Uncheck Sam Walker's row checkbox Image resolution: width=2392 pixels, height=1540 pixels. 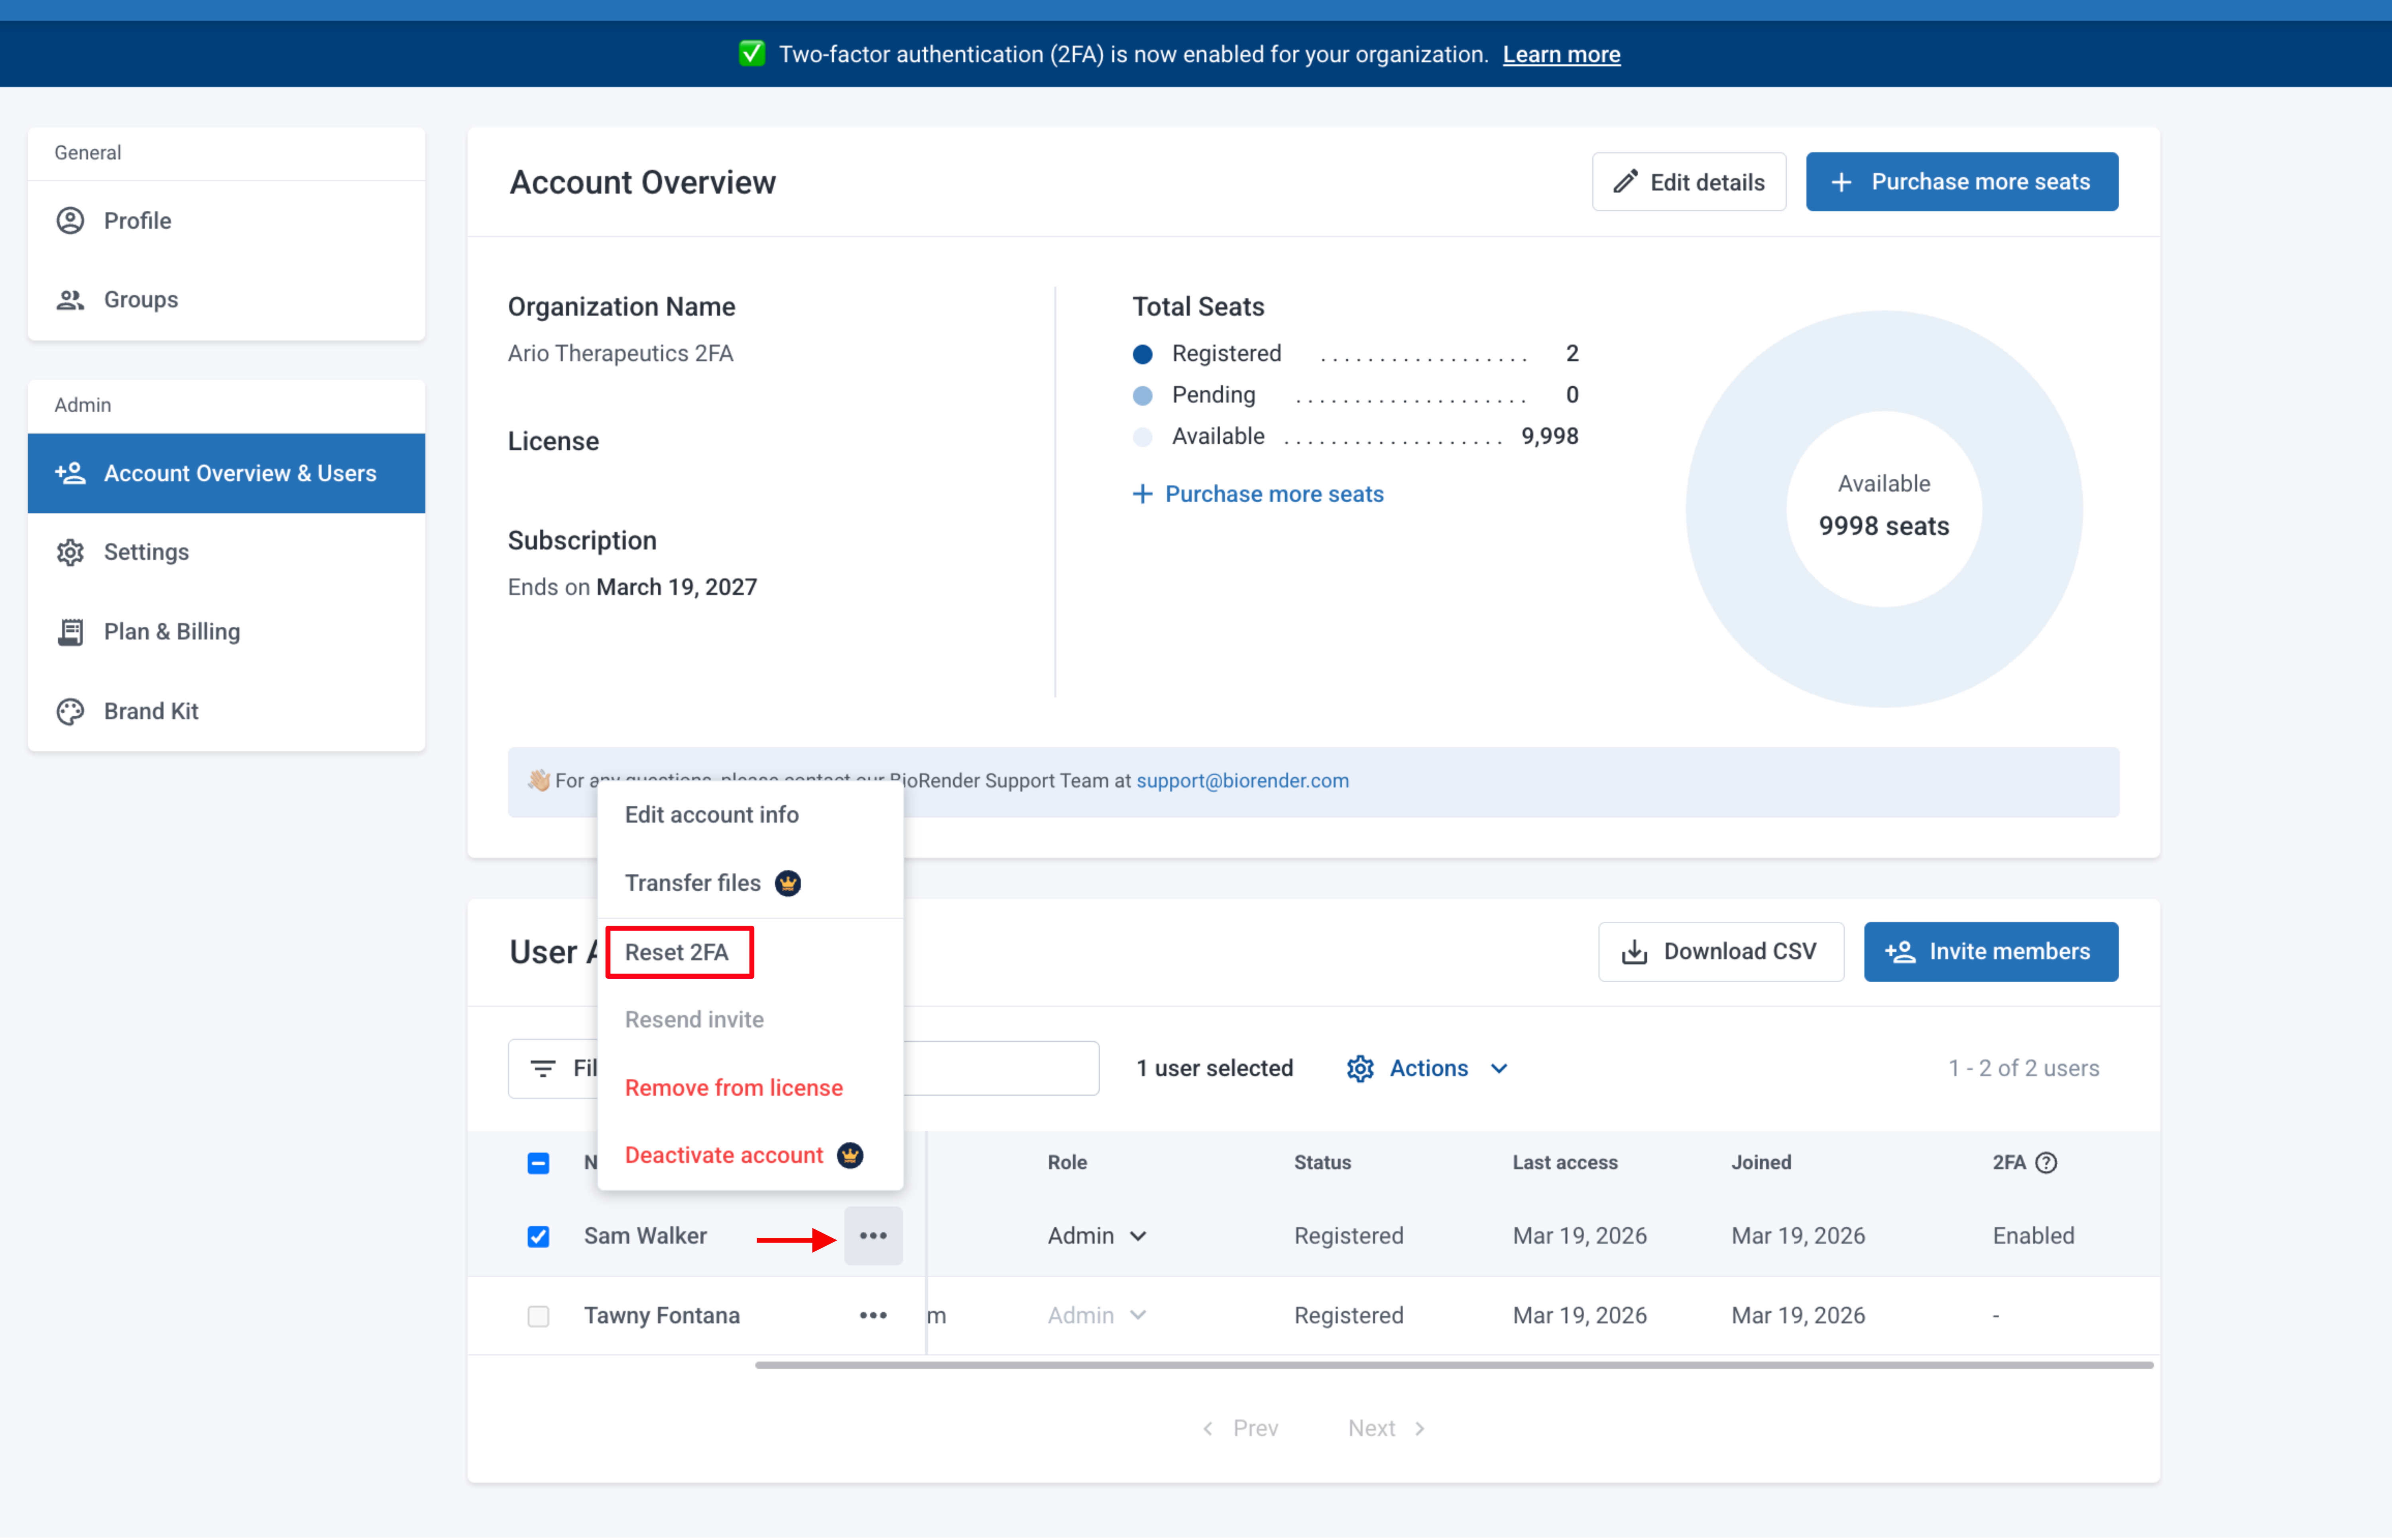pyautogui.click(x=538, y=1237)
